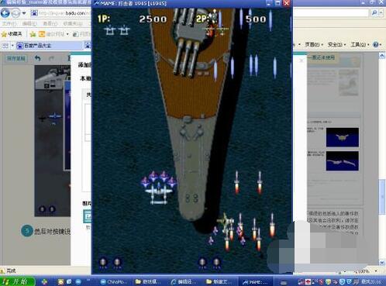Open the search provider dropdown arrow

(381, 13)
